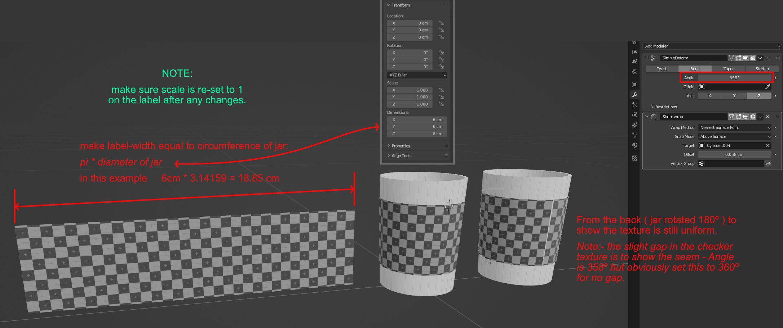Clear the Cylinder.004 target with X
The height and width of the screenshot is (328, 783).
[767, 145]
